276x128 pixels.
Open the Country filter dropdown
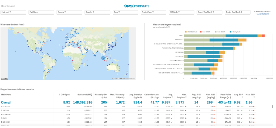[x=69, y=12]
